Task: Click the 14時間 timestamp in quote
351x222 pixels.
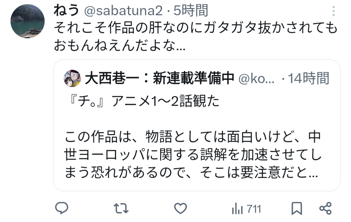Action: (309, 78)
